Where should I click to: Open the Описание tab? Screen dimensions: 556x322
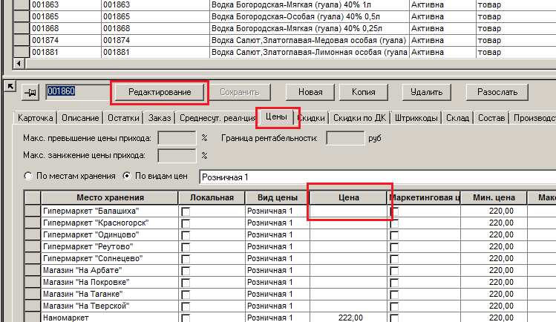pos(80,118)
